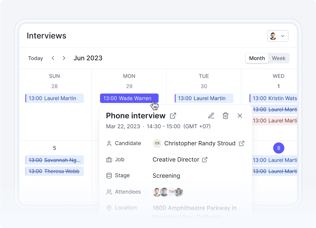The width and height of the screenshot is (316, 228).
Task: Switch to Month view
Action: pyautogui.click(x=257, y=58)
